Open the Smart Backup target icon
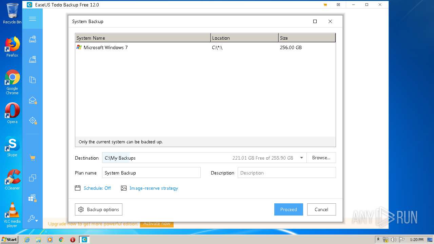Viewport: 434px width, 244px height. (33, 121)
